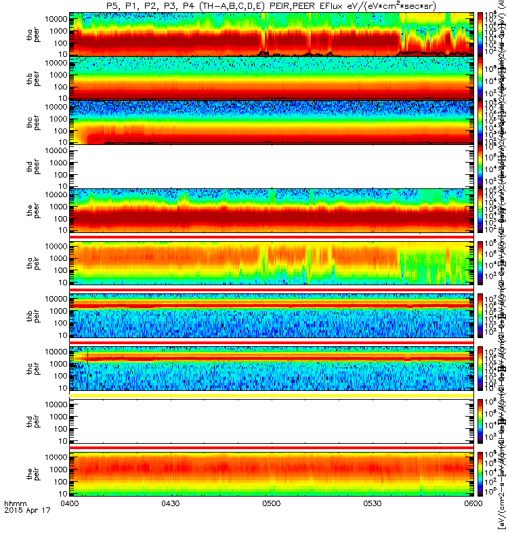This screenshot has height=542, width=508.
Task: Click the thb peer spectrogram panel
Action: [x=272, y=79]
